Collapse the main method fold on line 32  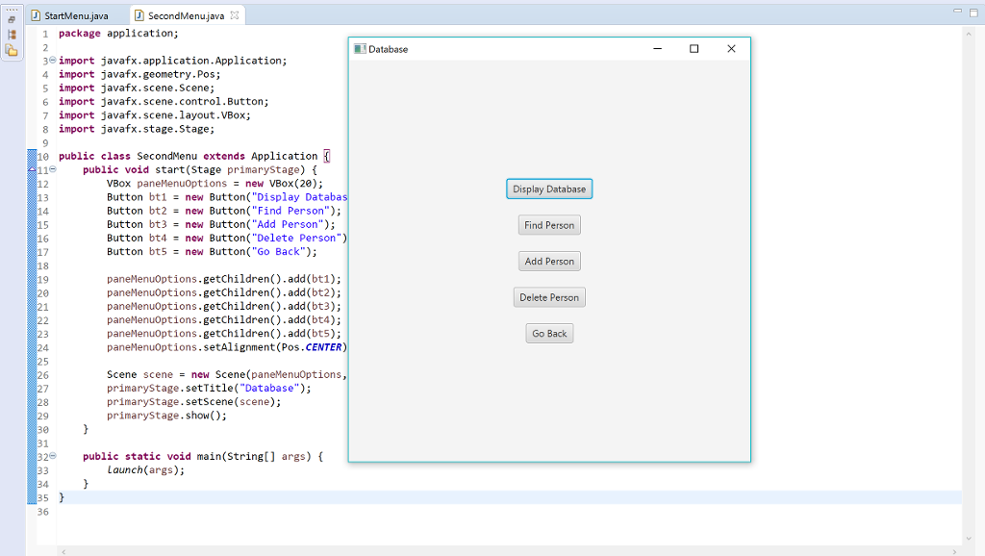tap(53, 456)
